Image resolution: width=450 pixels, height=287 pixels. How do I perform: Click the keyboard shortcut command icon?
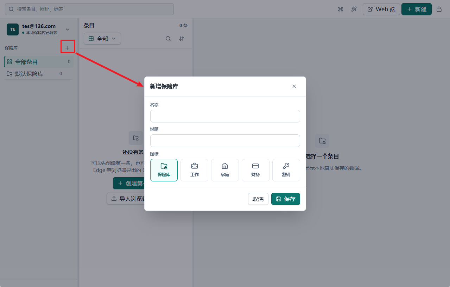(340, 9)
